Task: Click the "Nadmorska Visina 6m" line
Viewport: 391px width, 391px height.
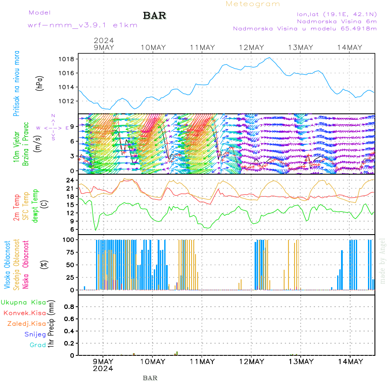Action: pyautogui.click(x=337, y=21)
